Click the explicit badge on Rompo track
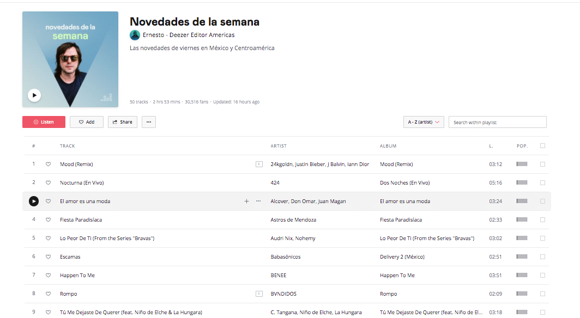 [x=259, y=294]
